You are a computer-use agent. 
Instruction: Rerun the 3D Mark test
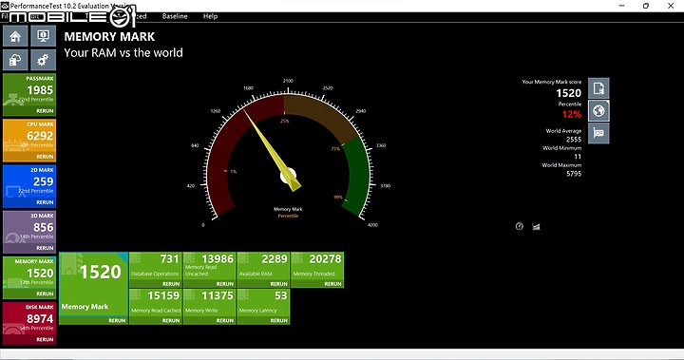point(45,248)
